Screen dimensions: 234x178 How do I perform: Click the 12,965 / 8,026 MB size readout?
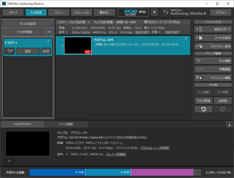tap(218, 173)
